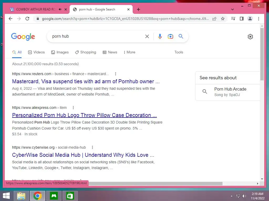This screenshot has width=269, height=201.
Task: Click the browser forward arrow
Action: 19,19
